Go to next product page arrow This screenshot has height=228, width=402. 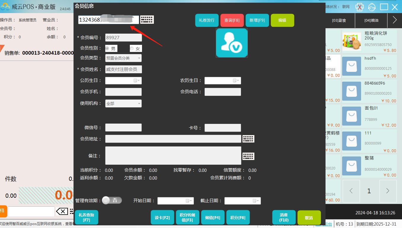tap(387, 191)
